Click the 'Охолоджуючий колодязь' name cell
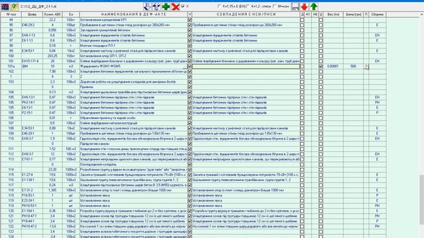Image resolution: width=424 pixels, height=238 pixels. click(x=134, y=165)
